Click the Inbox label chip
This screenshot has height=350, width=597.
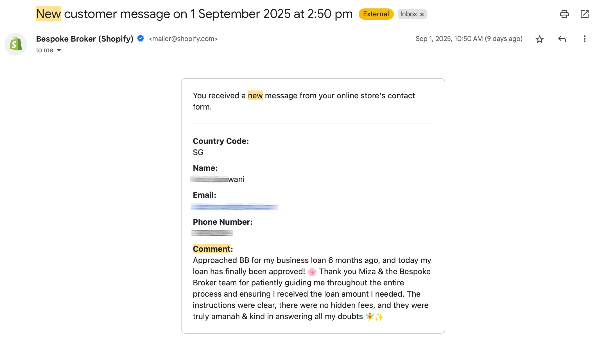point(408,14)
